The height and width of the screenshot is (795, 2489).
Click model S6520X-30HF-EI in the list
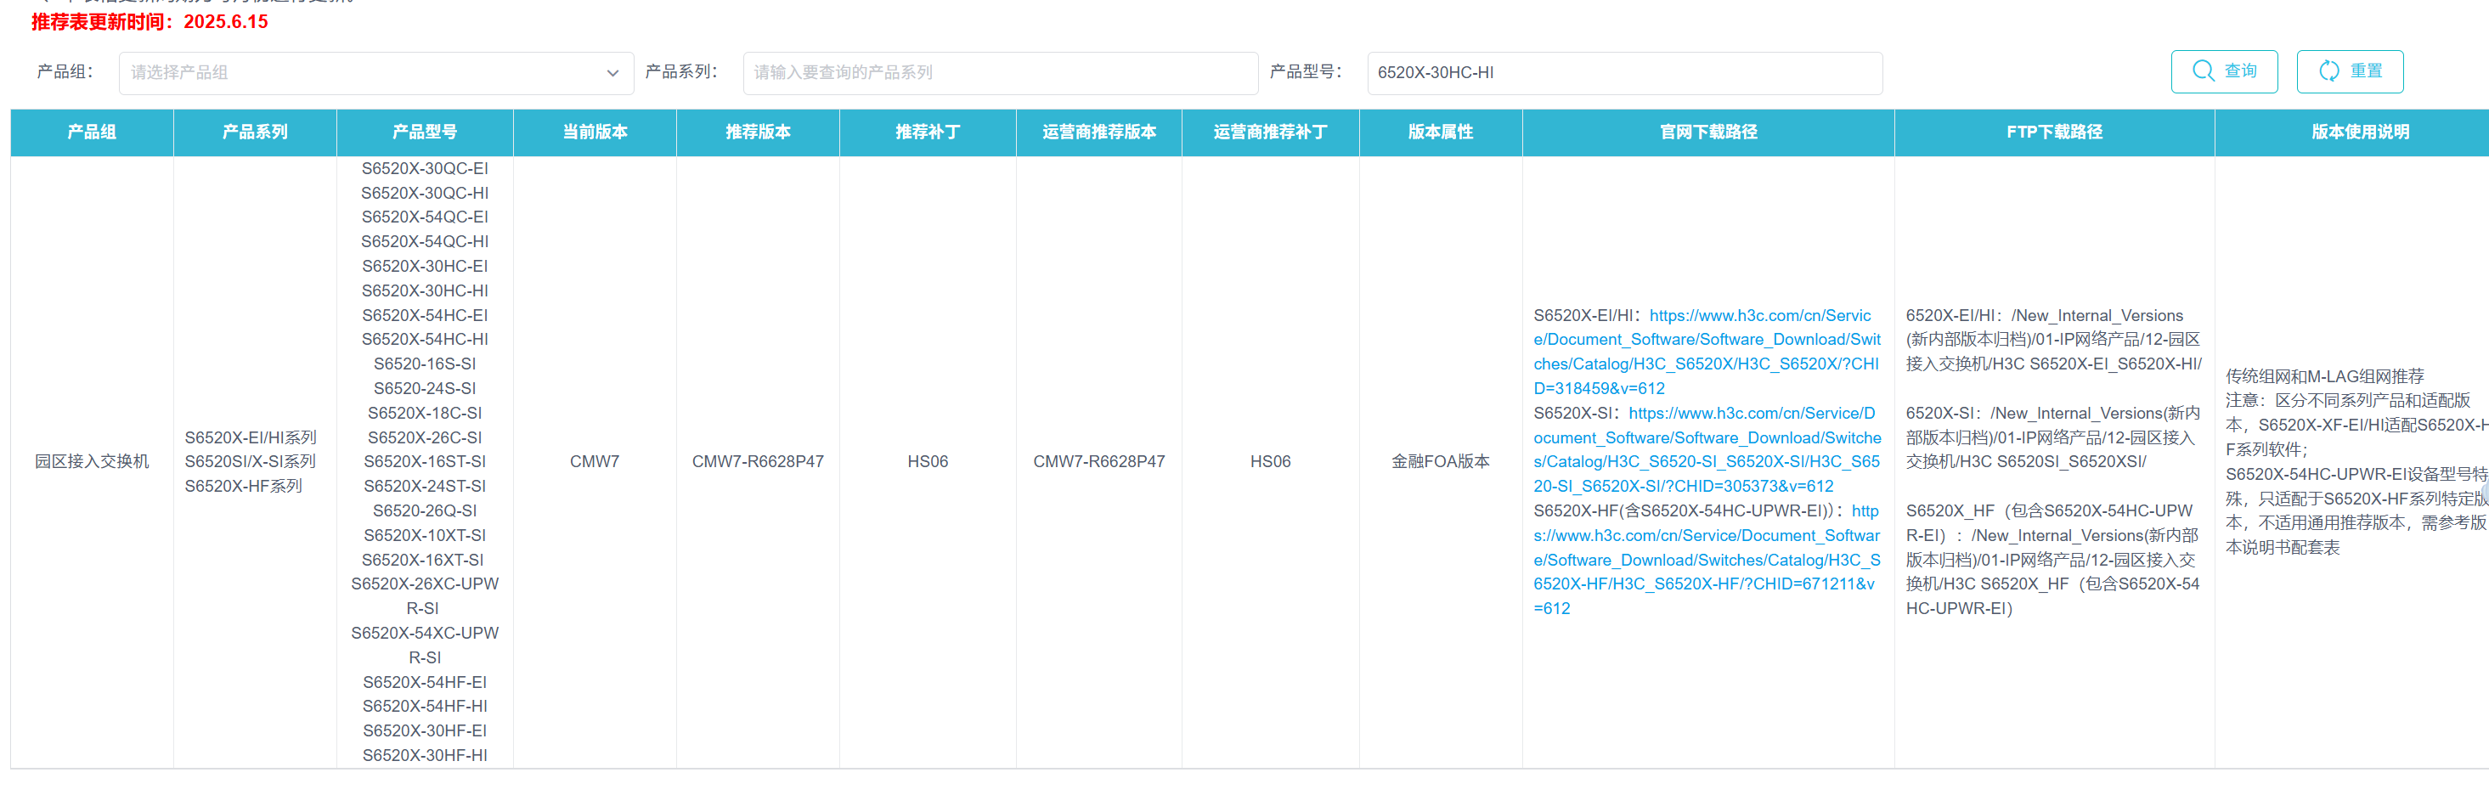coord(425,731)
